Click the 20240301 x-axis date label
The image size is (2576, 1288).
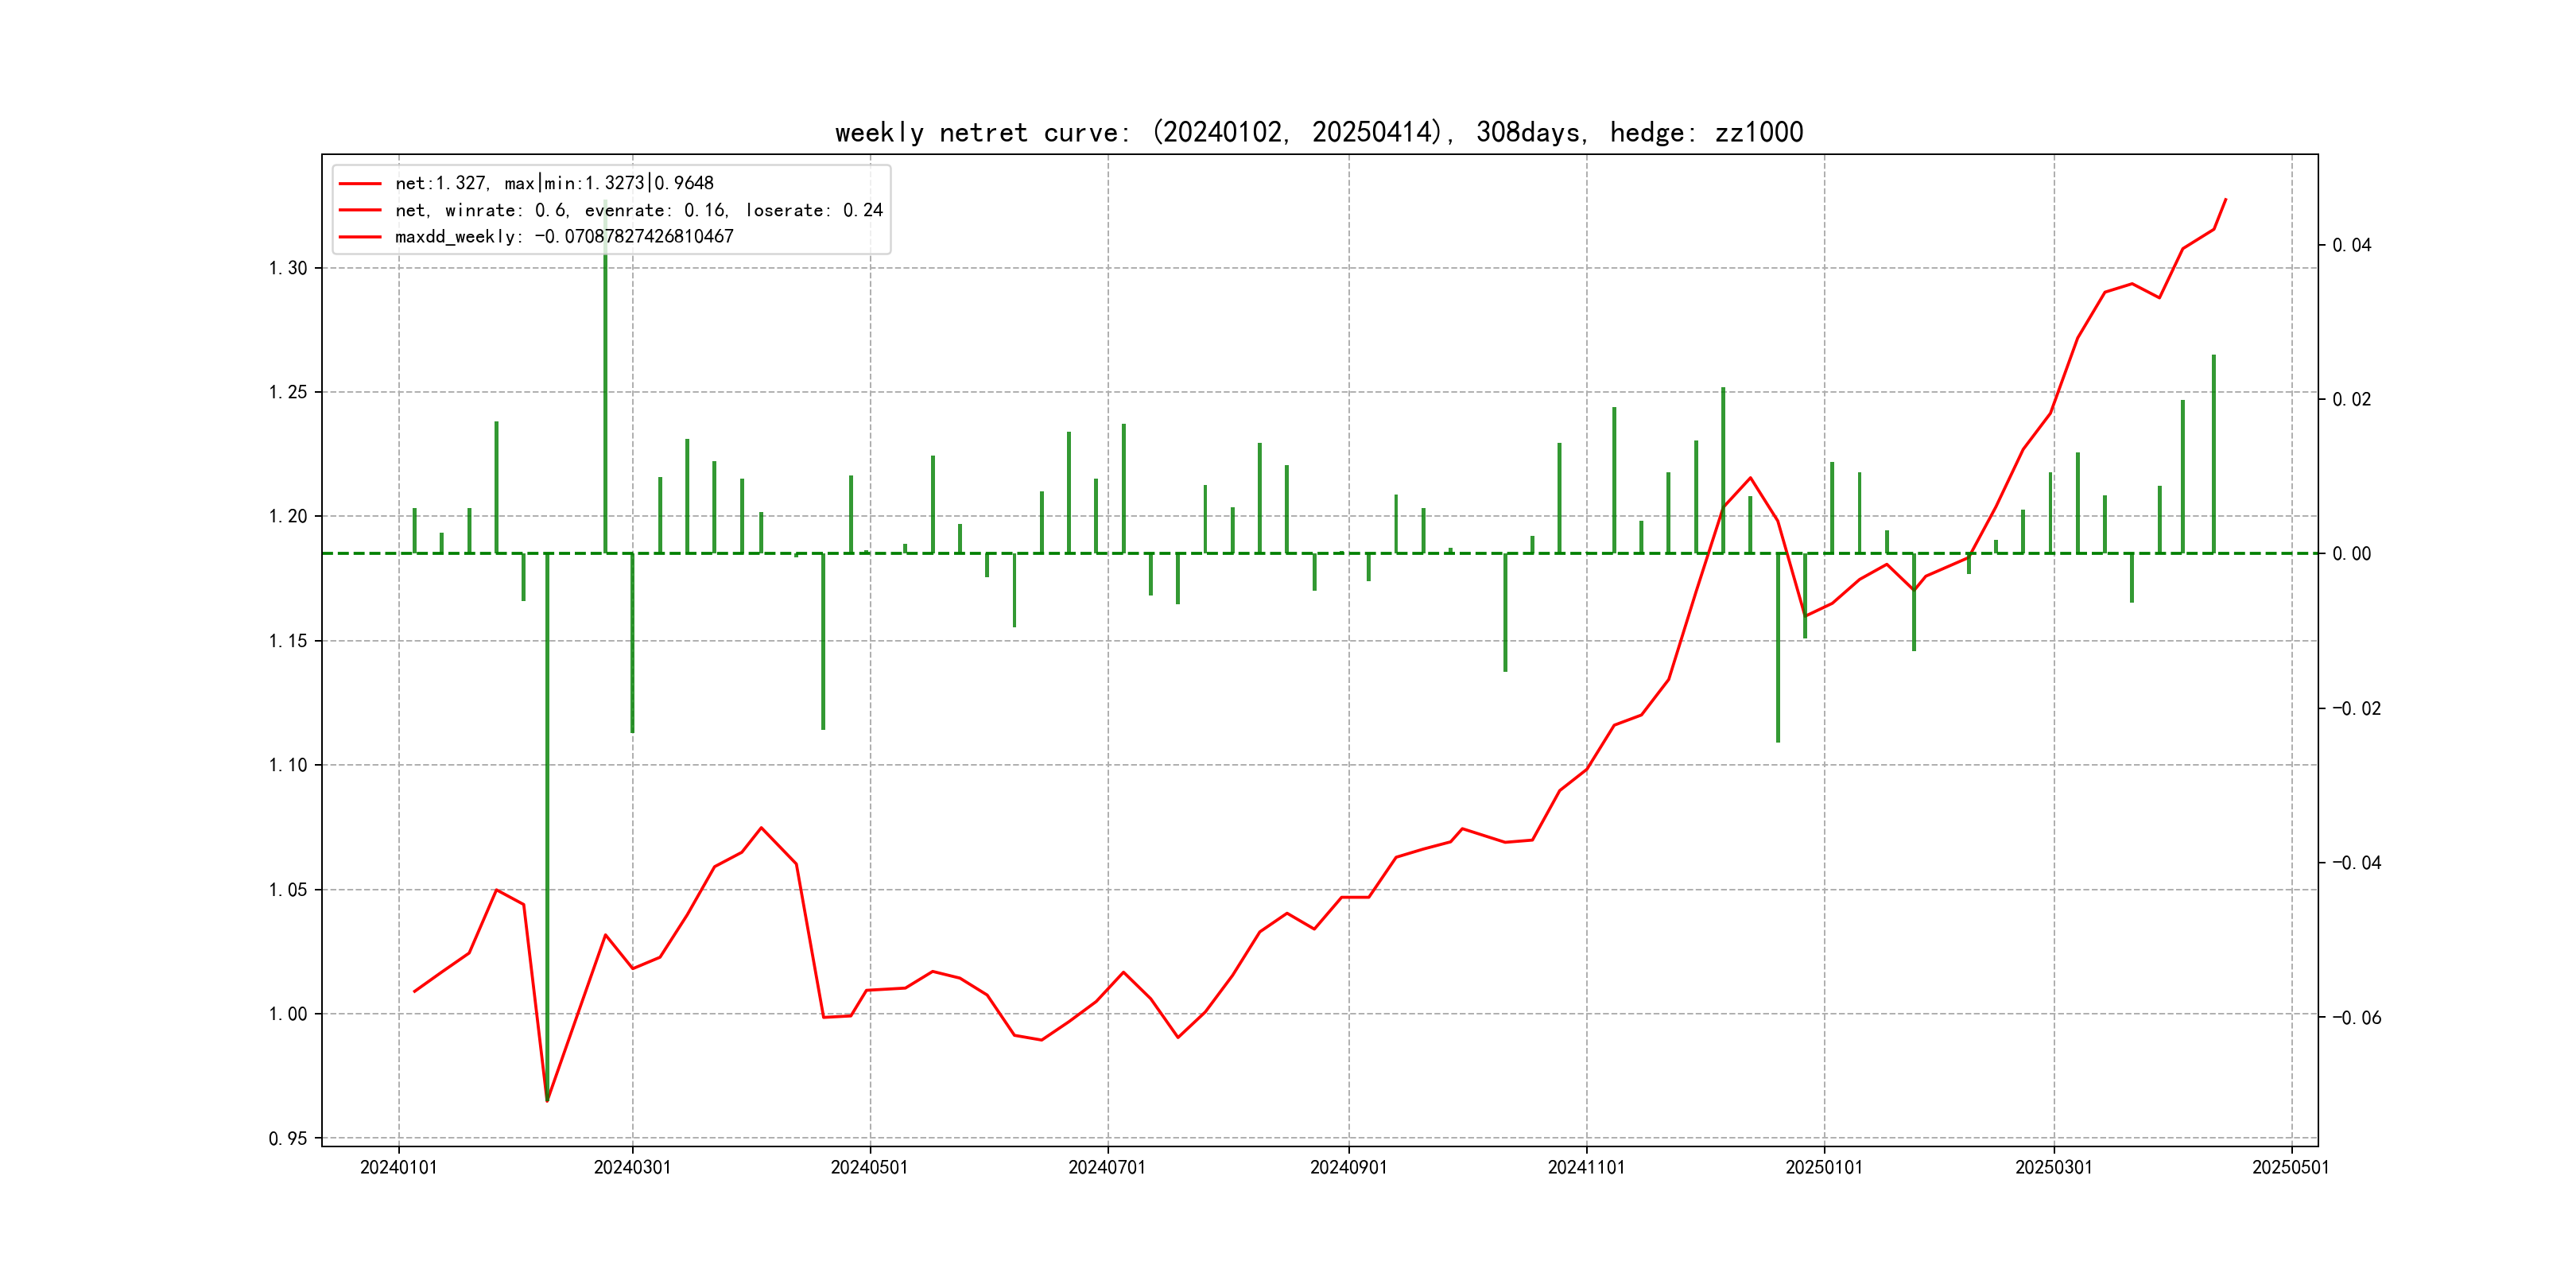(x=632, y=1168)
